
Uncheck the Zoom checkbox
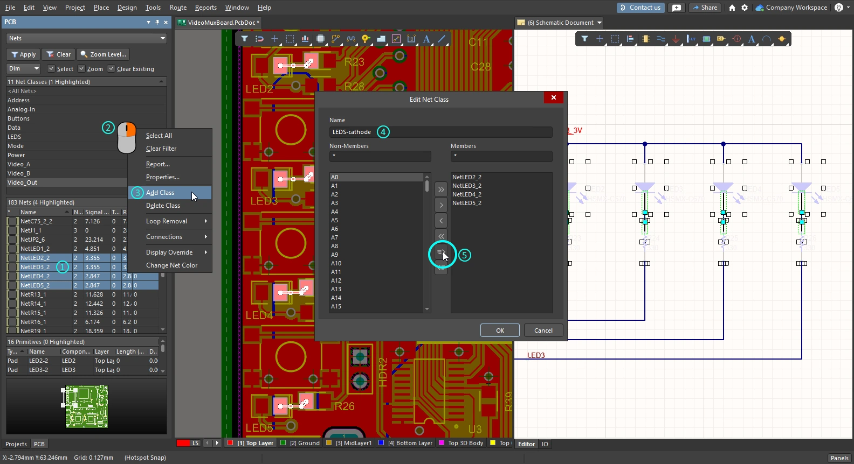pyautogui.click(x=81, y=69)
